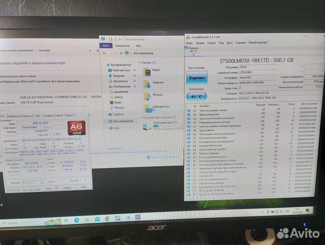Open the Вид ribbon tab in File Explorer
Viewport: 325px width, 245px height.
pos(138,46)
